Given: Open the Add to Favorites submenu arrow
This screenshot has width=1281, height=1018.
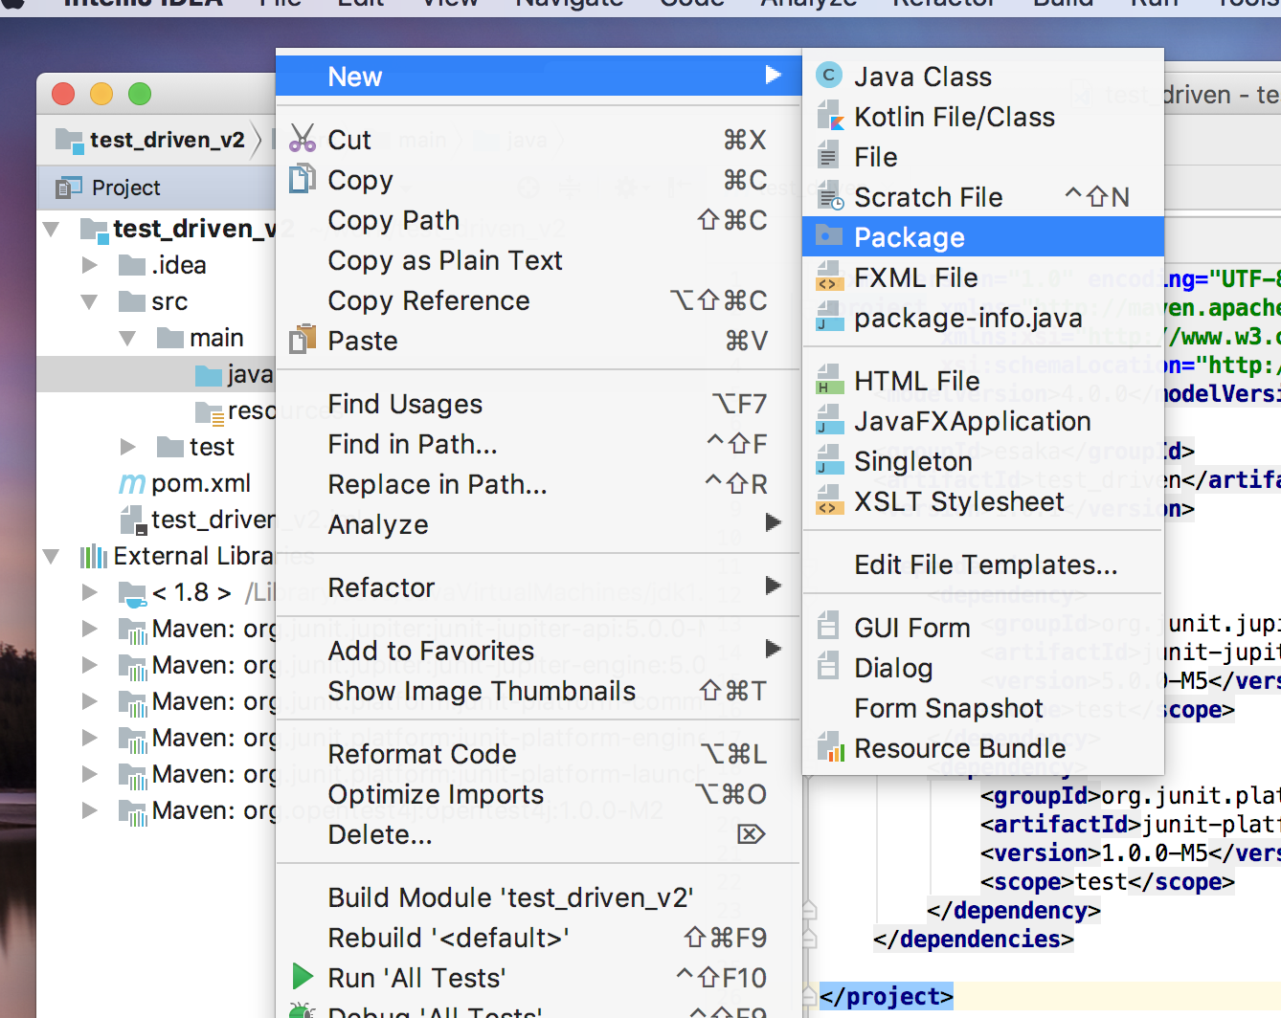Looking at the screenshot, I should pos(774,649).
